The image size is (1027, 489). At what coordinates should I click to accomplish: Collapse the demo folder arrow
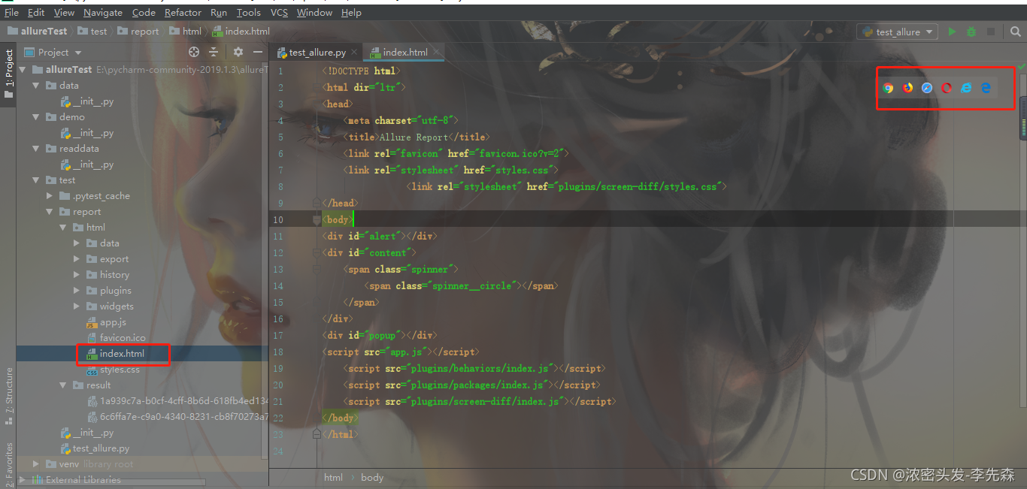click(36, 117)
